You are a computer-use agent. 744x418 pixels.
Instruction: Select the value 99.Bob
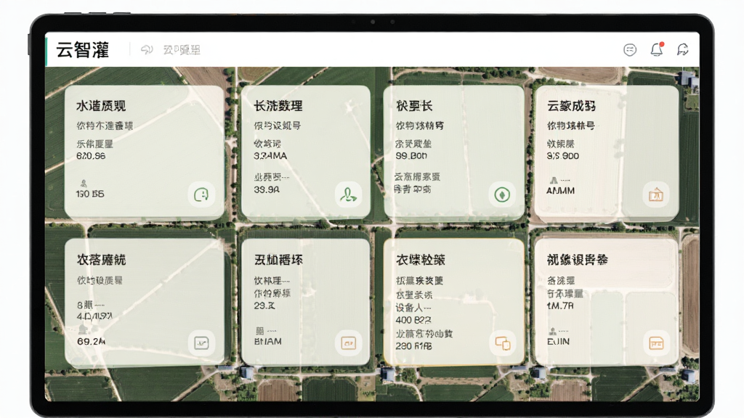click(x=411, y=156)
